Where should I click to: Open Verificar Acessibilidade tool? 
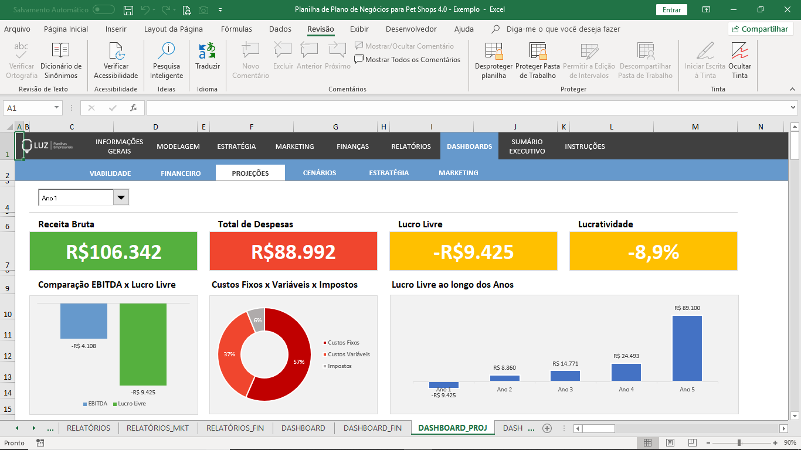pos(116,52)
